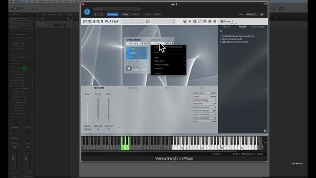Switch to the PERFORM tab
The height and width of the screenshot is (178, 316).
tap(99, 88)
